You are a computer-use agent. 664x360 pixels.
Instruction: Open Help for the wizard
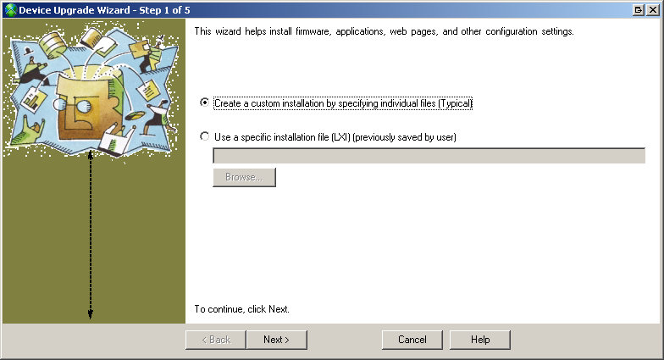pyautogui.click(x=480, y=340)
